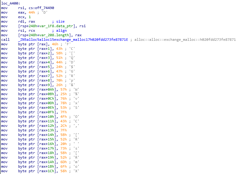The height and width of the screenshot is (174, 241).
Task: Click the 78h value with 'x' comment
Action: (x=63, y=103)
